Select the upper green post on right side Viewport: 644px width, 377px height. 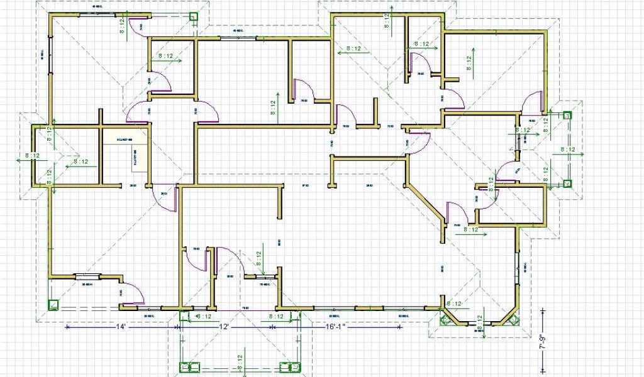point(567,116)
